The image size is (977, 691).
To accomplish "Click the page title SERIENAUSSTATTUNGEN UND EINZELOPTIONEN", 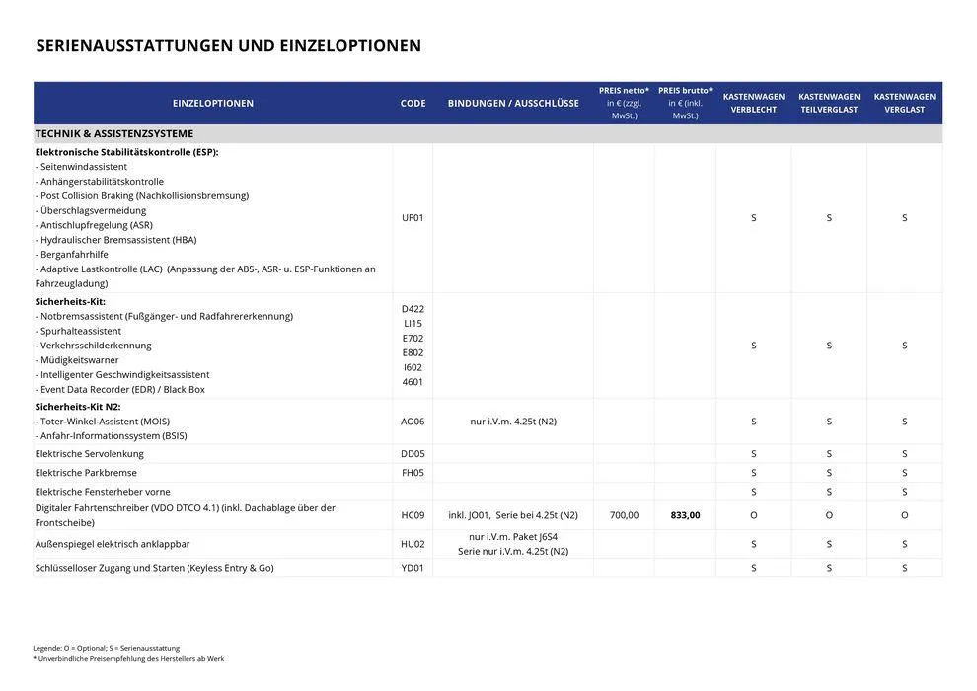I will pyautogui.click(x=228, y=46).
